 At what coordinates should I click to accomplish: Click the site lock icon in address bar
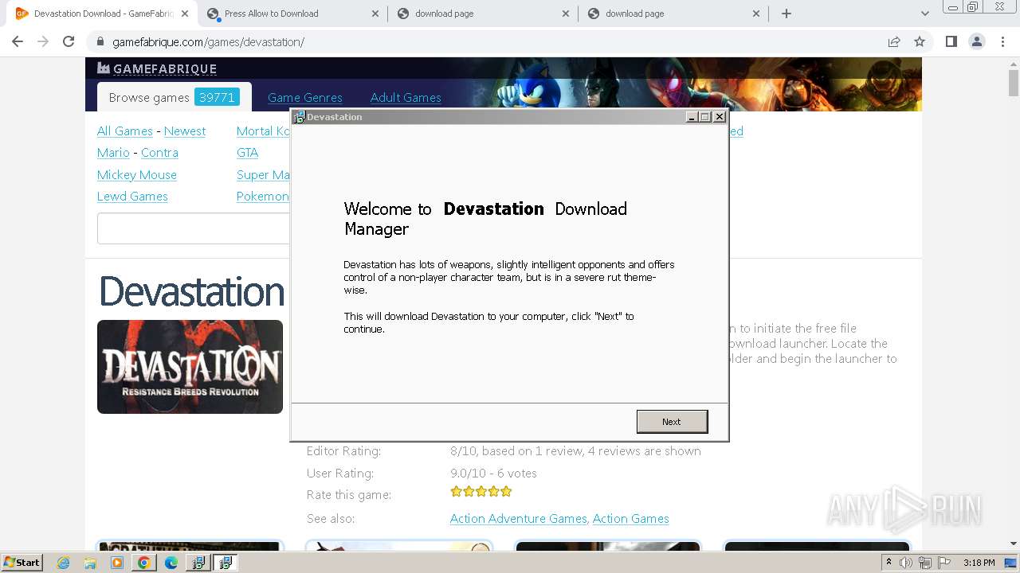click(x=100, y=41)
